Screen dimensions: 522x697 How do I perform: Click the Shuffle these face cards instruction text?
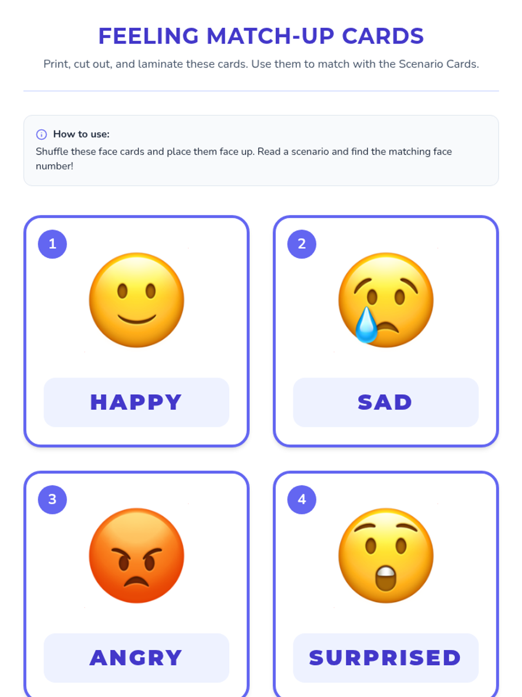(x=244, y=159)
